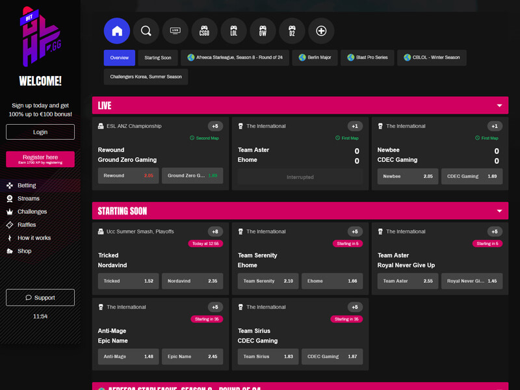Show live matches via the Live screen icon
The image size is (520, 390).
click(175, 31)
